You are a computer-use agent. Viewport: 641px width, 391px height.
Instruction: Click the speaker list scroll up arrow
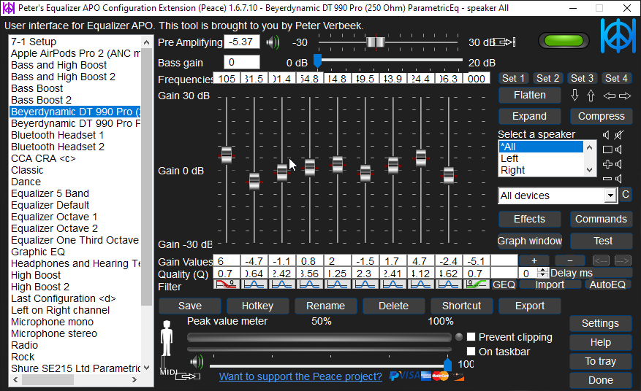[x=589, y=147]
